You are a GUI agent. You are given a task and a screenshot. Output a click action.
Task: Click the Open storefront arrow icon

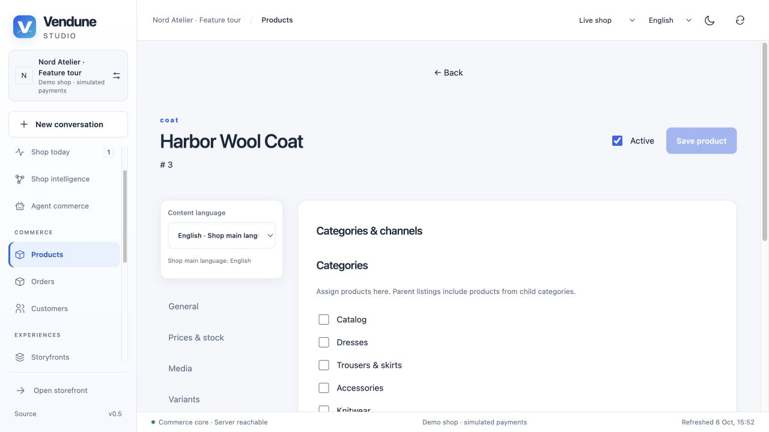[x=20, y=391]
